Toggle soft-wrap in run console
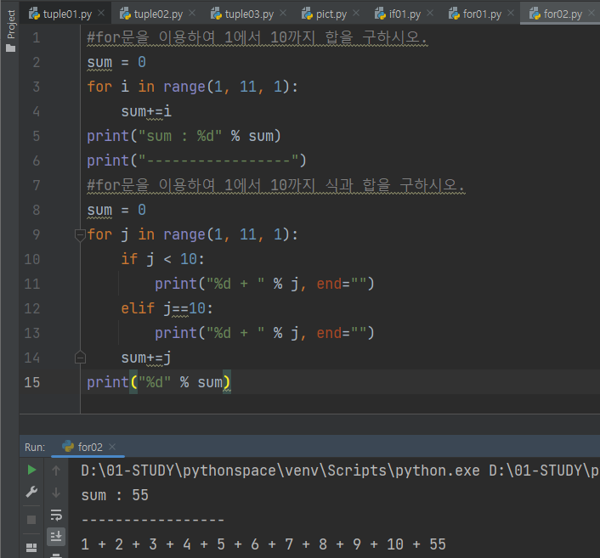600x558 pixels. pos(56,515)
